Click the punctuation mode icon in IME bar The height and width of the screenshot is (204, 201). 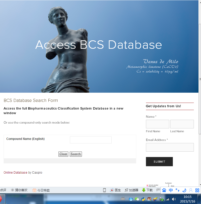[x=177, y=190]
